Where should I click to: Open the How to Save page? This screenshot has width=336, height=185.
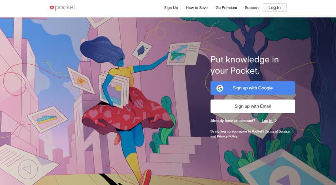(197, 8)
